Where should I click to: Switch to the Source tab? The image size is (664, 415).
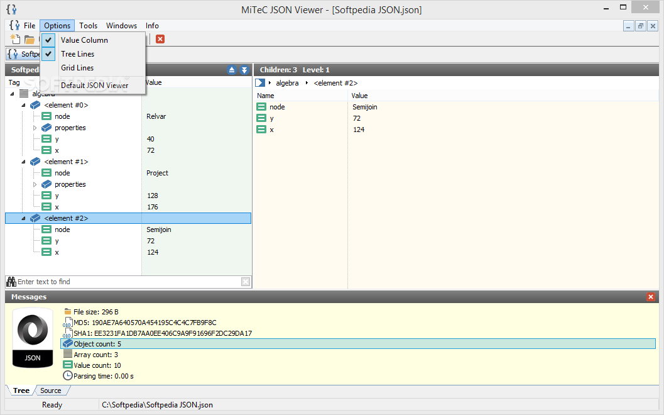51,390
